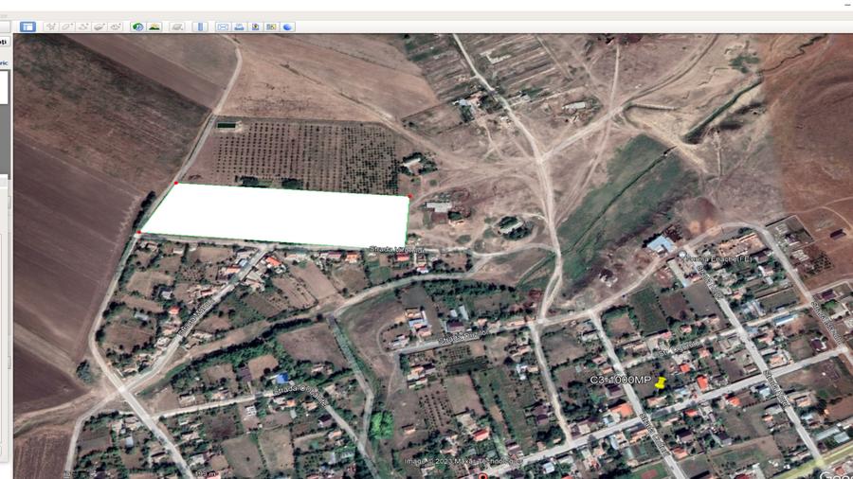The height and width of the screenshot is (479, 853).
Task: Click the Email envelope icon
Action: click(223, 27)
